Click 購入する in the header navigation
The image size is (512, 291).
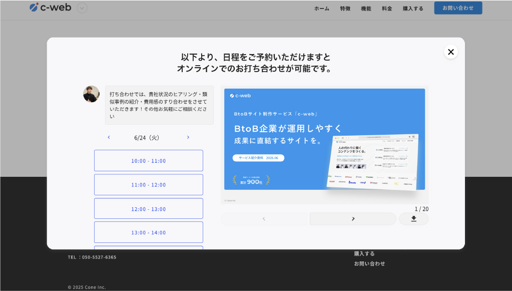(x=413, y=9)
